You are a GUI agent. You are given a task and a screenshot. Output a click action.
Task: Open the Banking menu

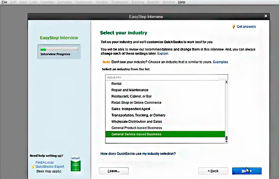[138, 2]
